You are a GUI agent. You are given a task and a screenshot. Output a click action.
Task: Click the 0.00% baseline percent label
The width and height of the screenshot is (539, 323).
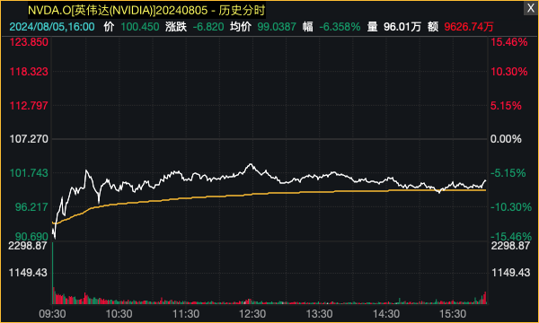(506, 139)
